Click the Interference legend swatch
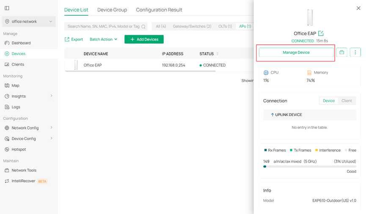The image size is (366, 214). point(316,150)
